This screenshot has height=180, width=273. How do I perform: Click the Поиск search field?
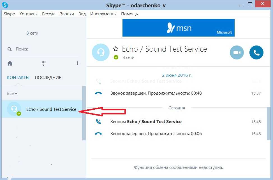(x=45, y=49)
